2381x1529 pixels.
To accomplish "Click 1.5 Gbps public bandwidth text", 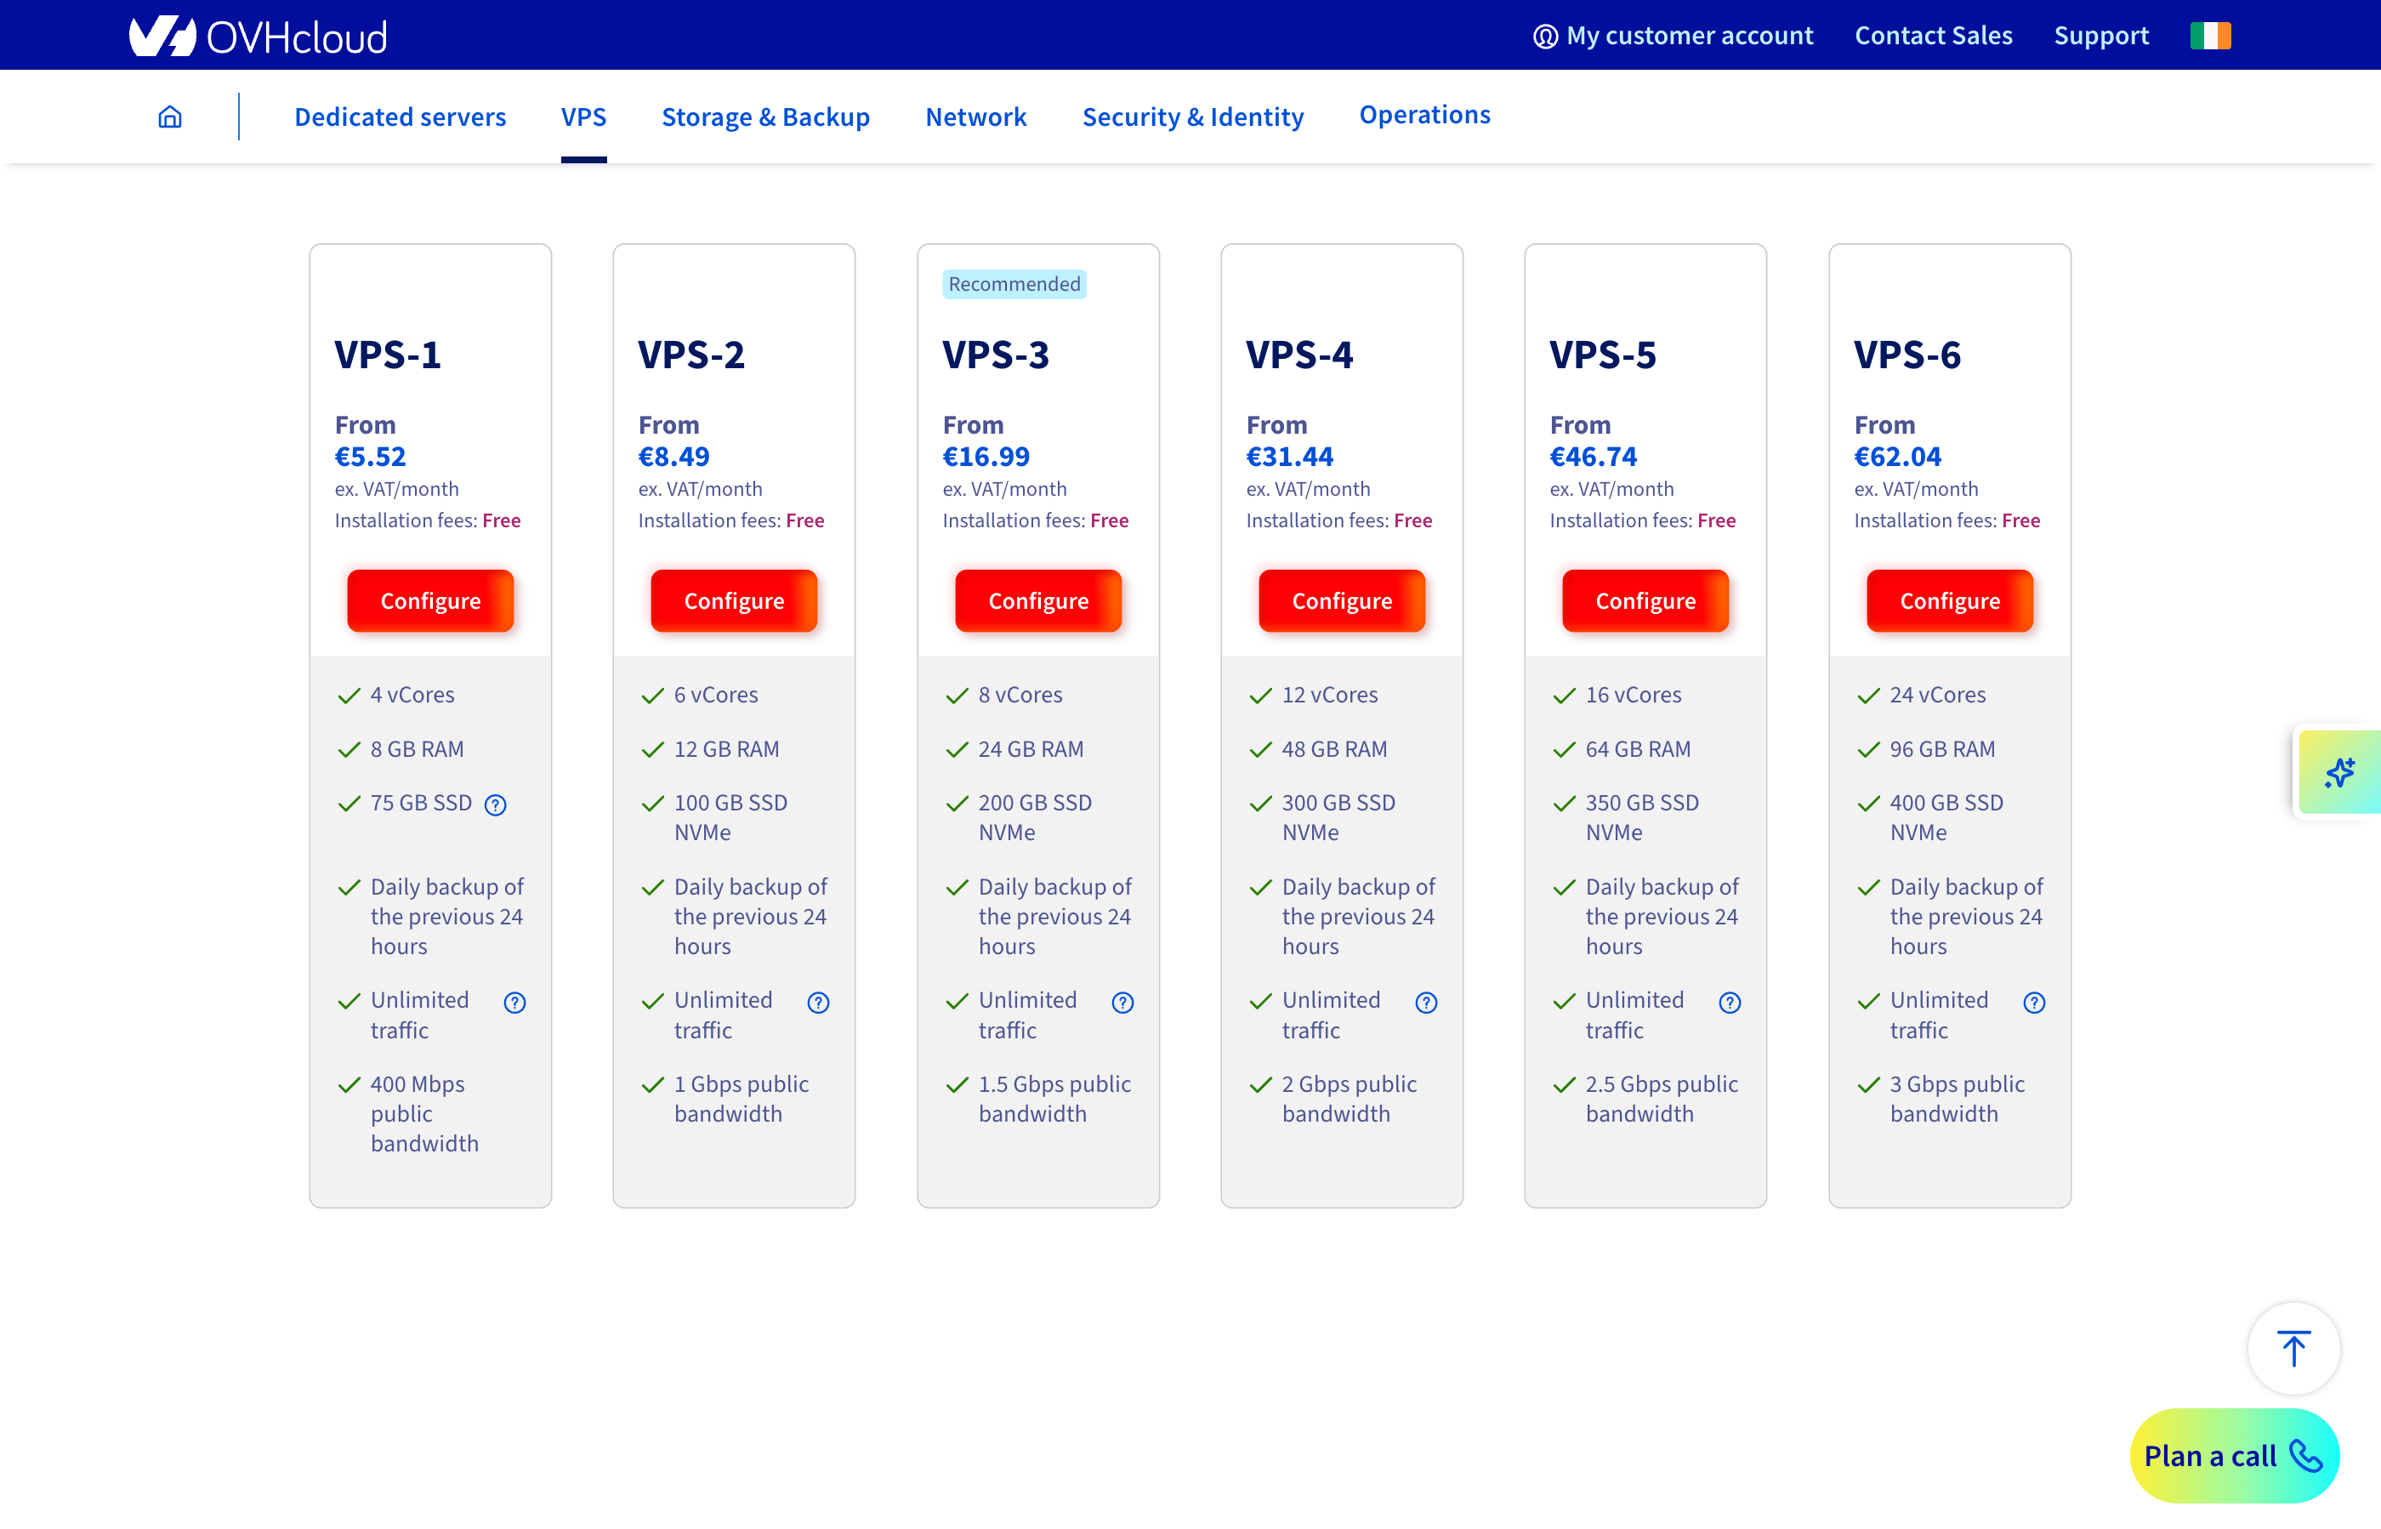I will coord(1055,1099).
